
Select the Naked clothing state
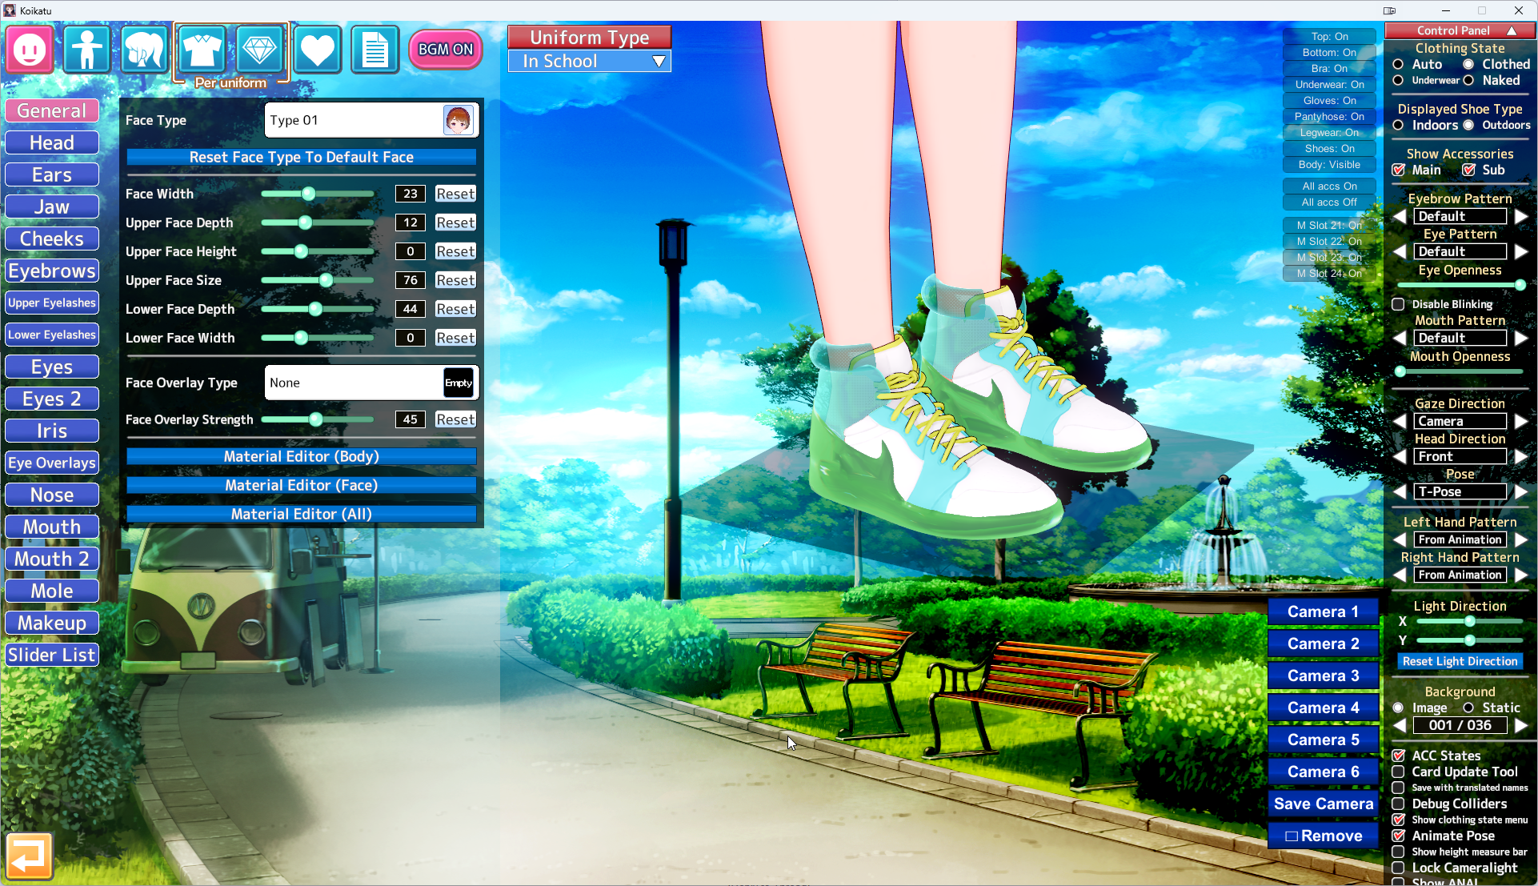point(1468,80)
